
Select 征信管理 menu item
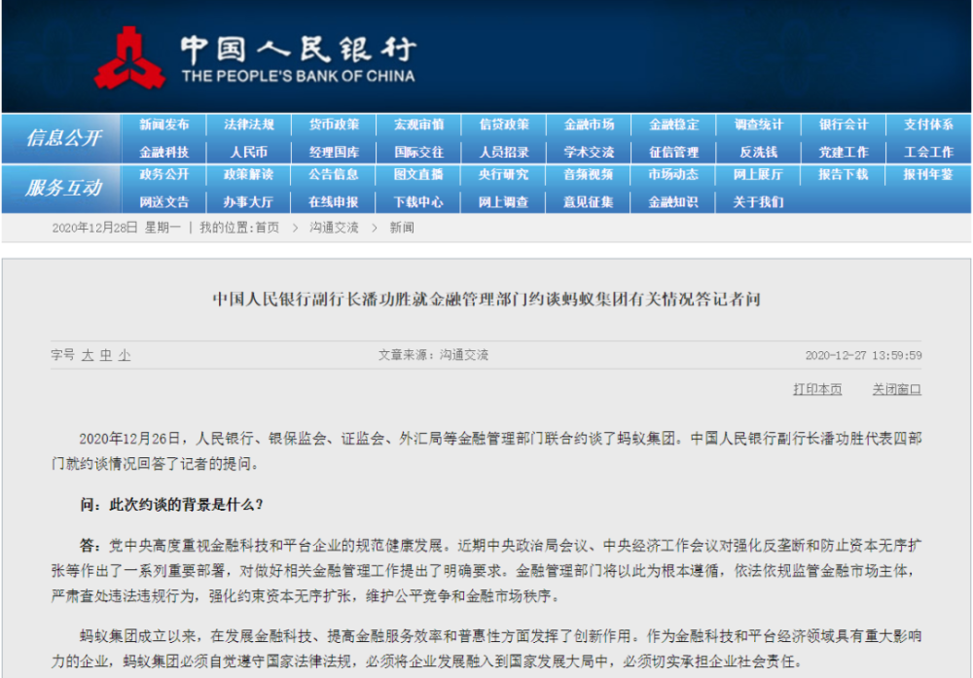674,152
